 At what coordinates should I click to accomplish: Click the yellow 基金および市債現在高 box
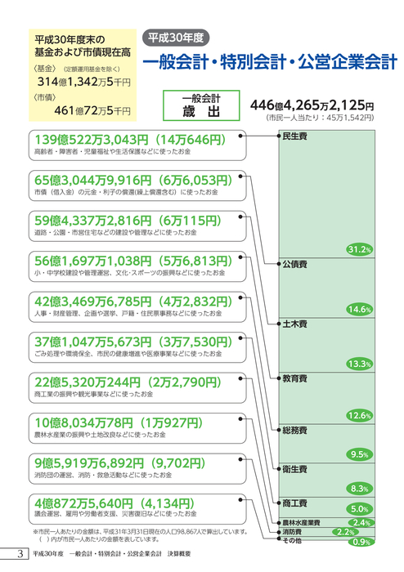click(83, 75)
